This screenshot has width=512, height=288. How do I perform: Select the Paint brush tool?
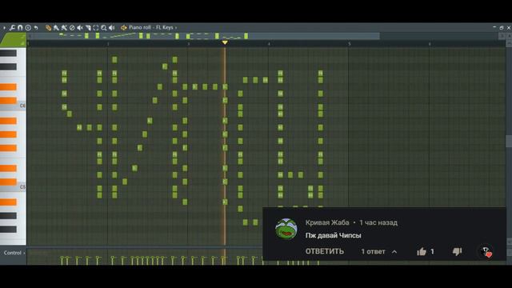coord(56,28)
